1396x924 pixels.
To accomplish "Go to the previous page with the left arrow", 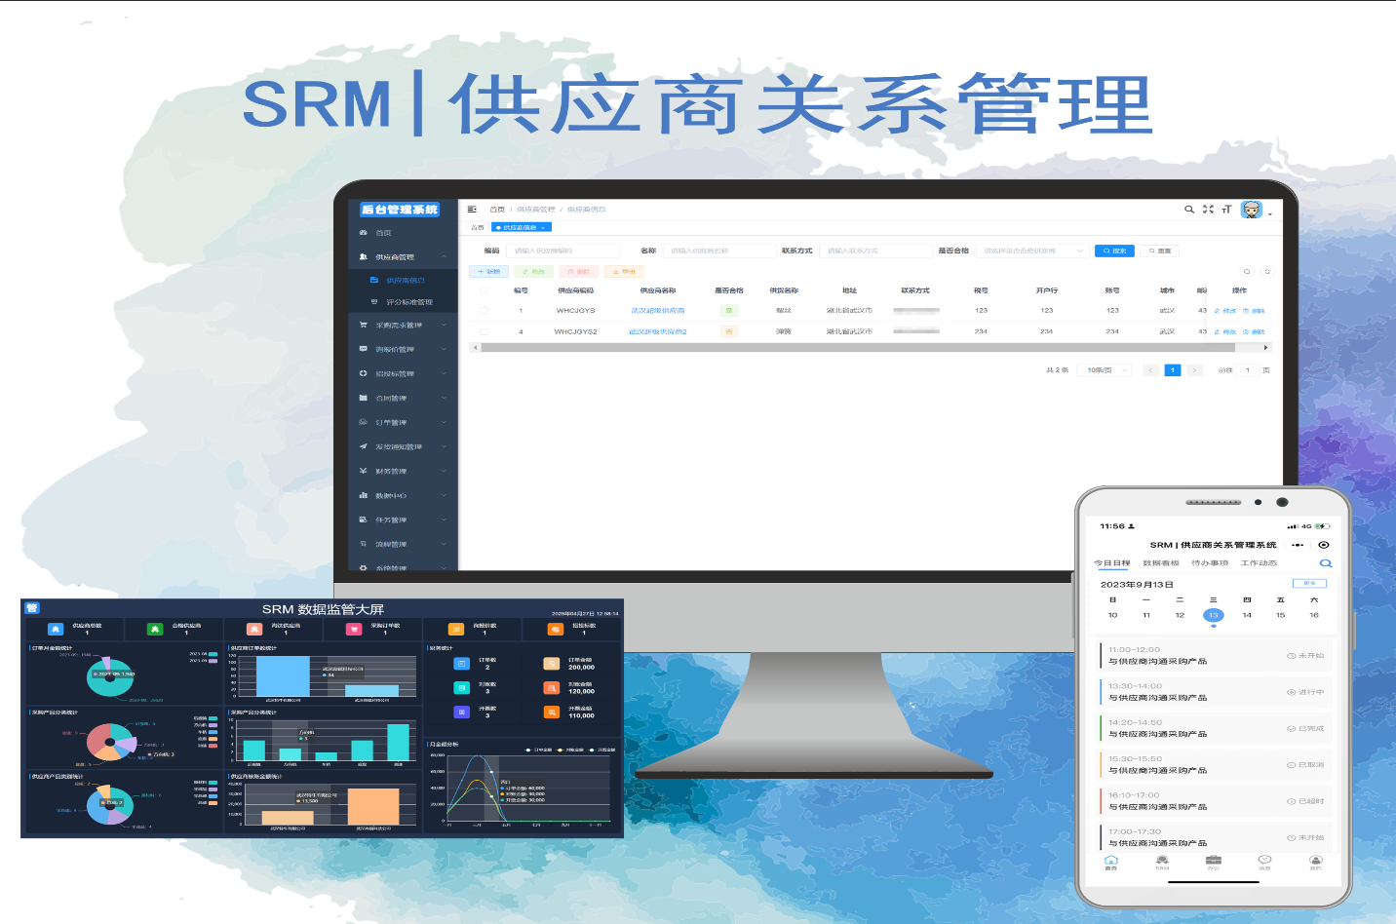I will click(x=1151, y=370).
